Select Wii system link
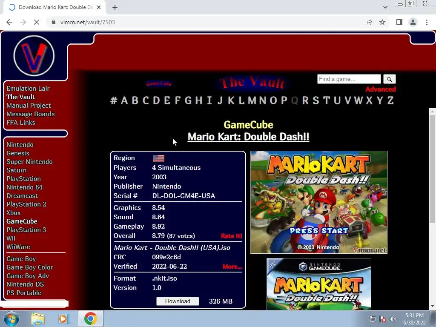This screenshot has height=327, width=436. tap(11, 238)
